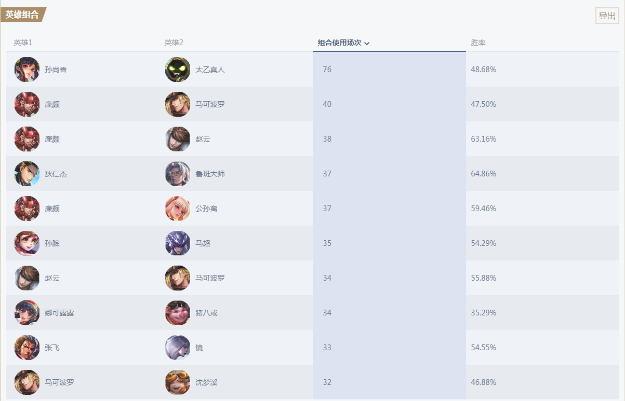Export data with 导出 button
The height and width of the screenshot is (401, 625).
pyautogui.click(x=607, y=16)
